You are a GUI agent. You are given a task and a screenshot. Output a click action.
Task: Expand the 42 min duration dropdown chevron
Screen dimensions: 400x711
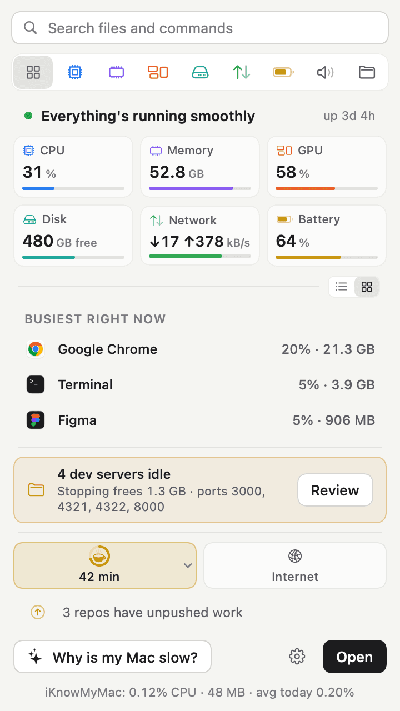(x=188, y=565)
